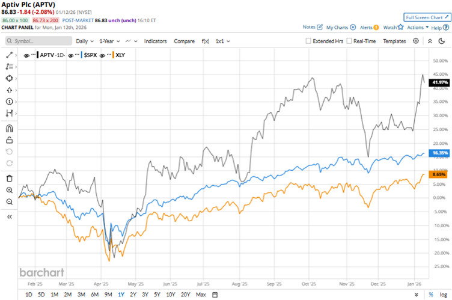Screen dimensions: 452x300
Task: Toggle the lock drawings icon
Action: click(9, 140)
